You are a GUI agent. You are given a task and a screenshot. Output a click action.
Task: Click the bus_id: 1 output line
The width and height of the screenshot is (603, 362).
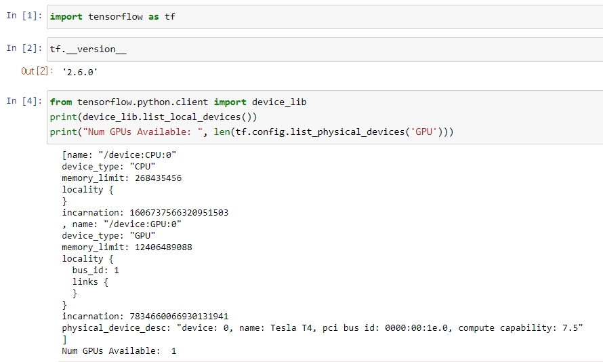(96, 270)
